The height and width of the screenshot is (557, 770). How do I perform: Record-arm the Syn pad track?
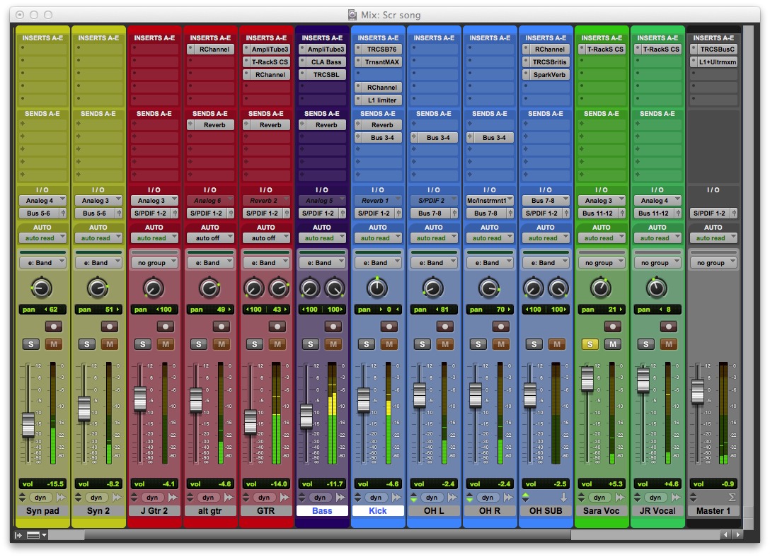54,327
